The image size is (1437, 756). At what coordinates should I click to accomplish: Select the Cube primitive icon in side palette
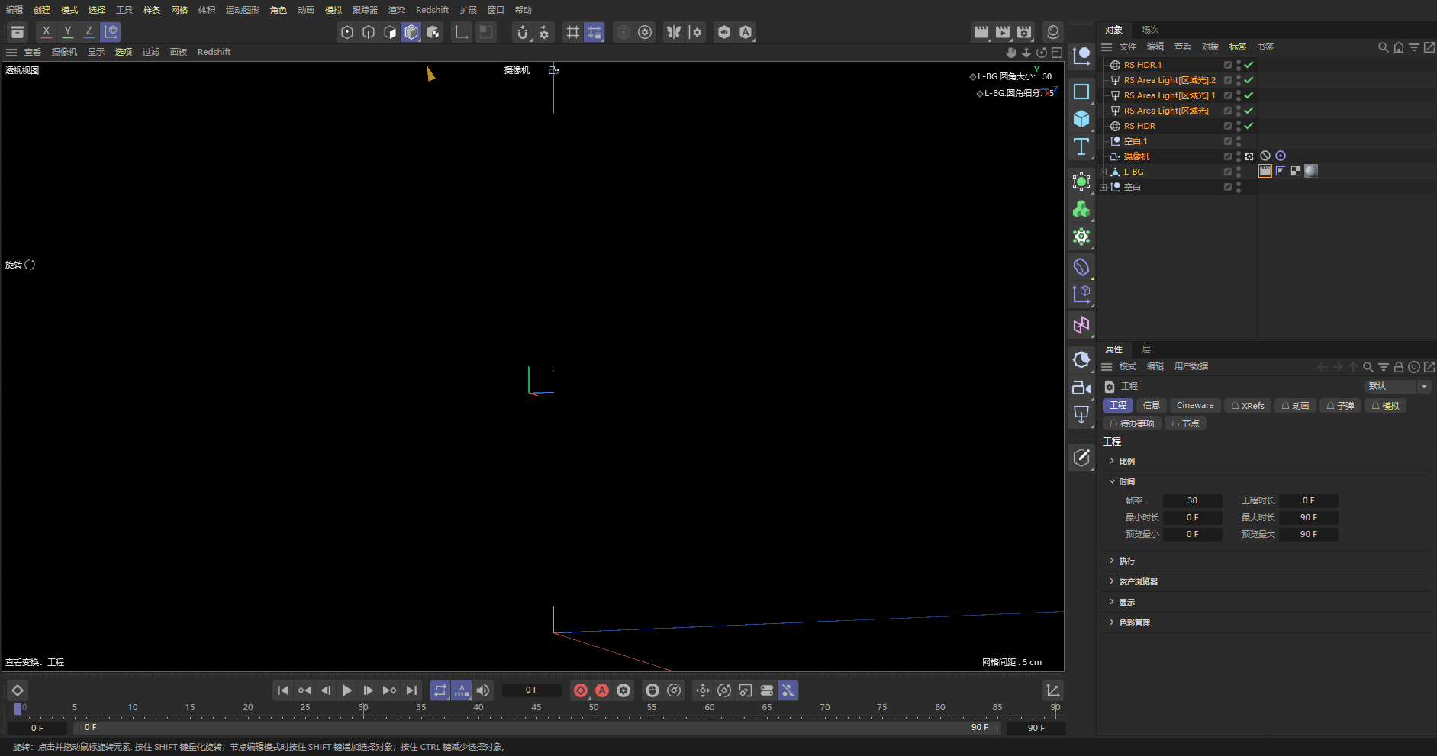(x=1081, y=119)
